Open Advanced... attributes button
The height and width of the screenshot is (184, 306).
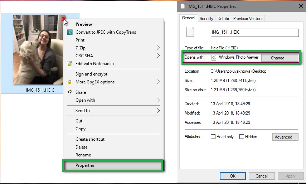tap(285, 137)
